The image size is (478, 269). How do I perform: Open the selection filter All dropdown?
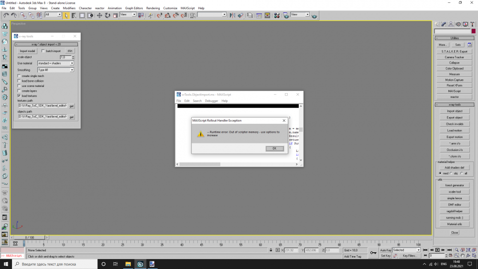[x=53, y=15]
